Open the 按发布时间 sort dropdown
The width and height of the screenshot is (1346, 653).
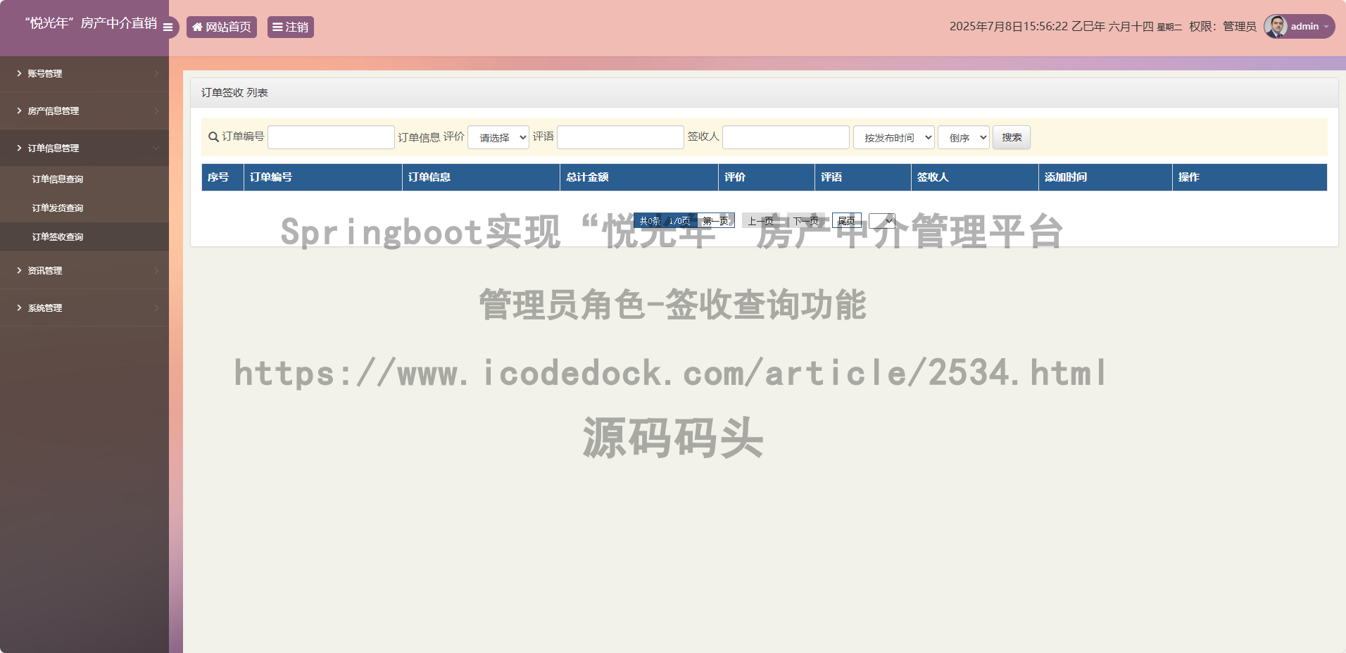[x=894, y=137]
